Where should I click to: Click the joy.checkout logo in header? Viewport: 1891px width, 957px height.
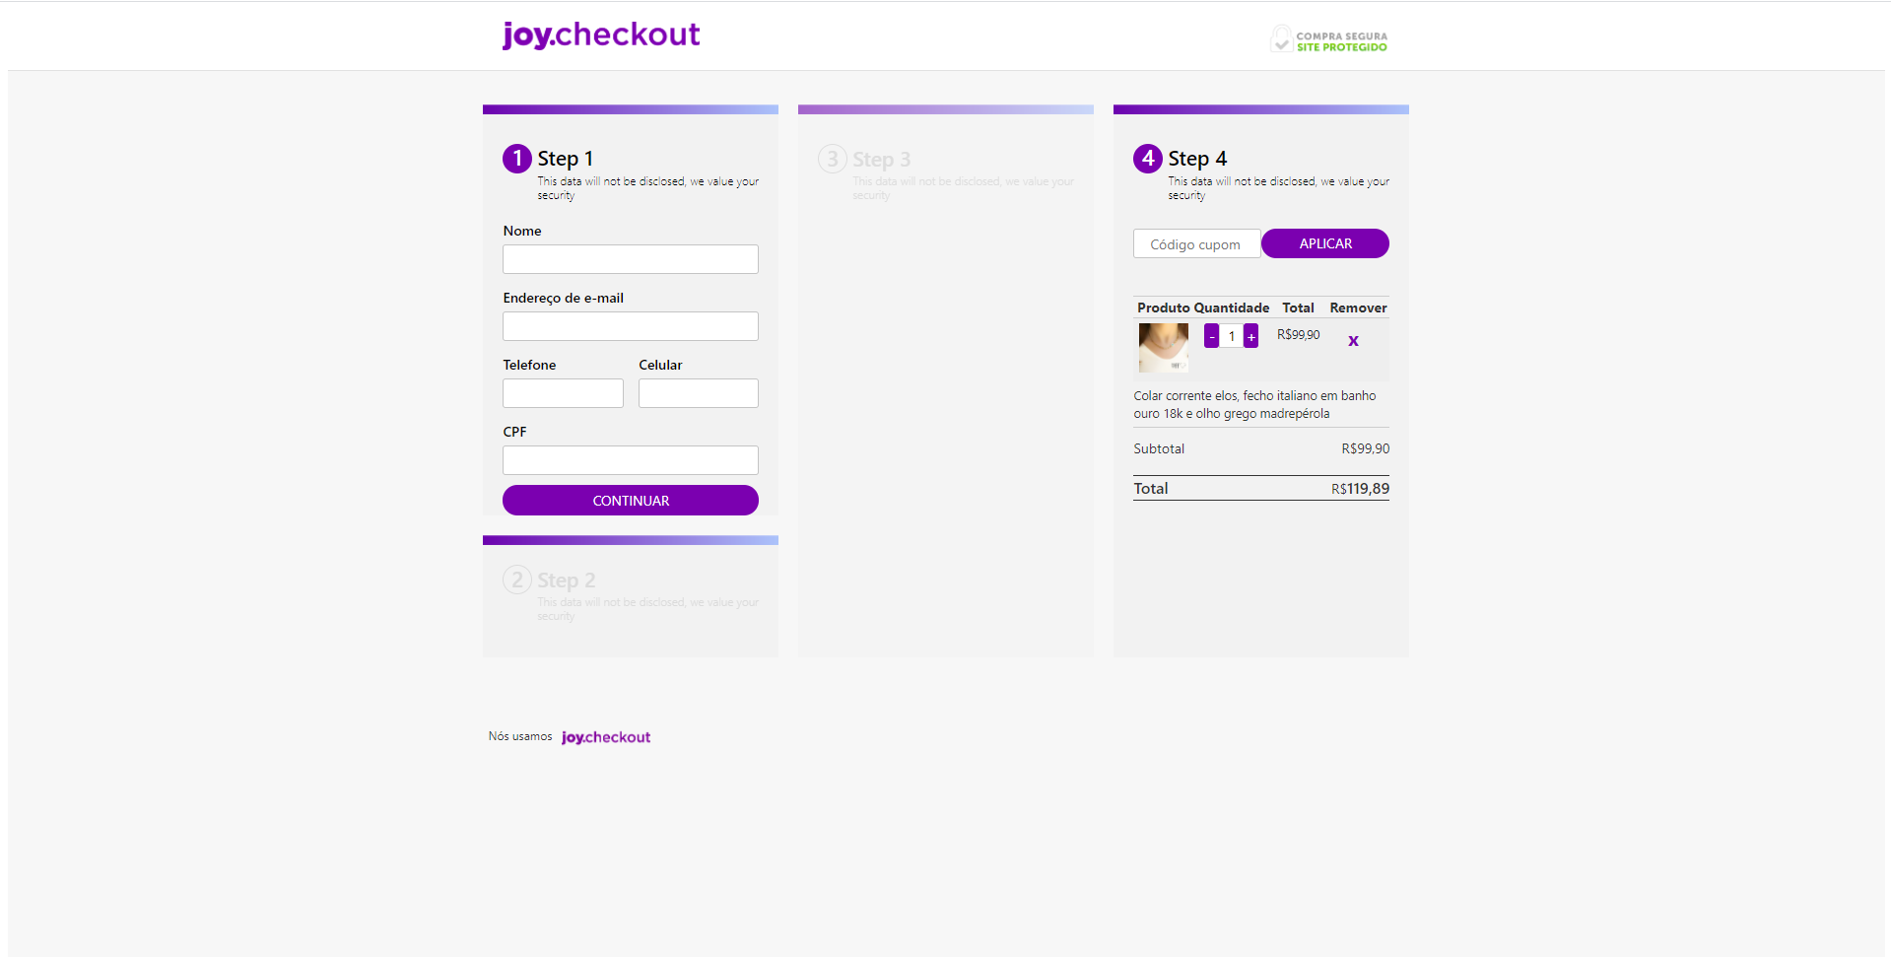click(601, 35)
